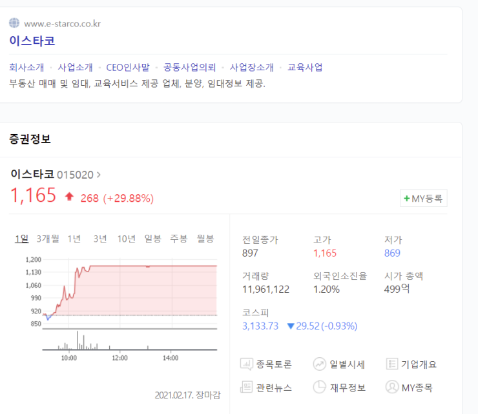Open 기업개요 link
Image resolution: width=478 pixels, height=414 pixels.
419,364
